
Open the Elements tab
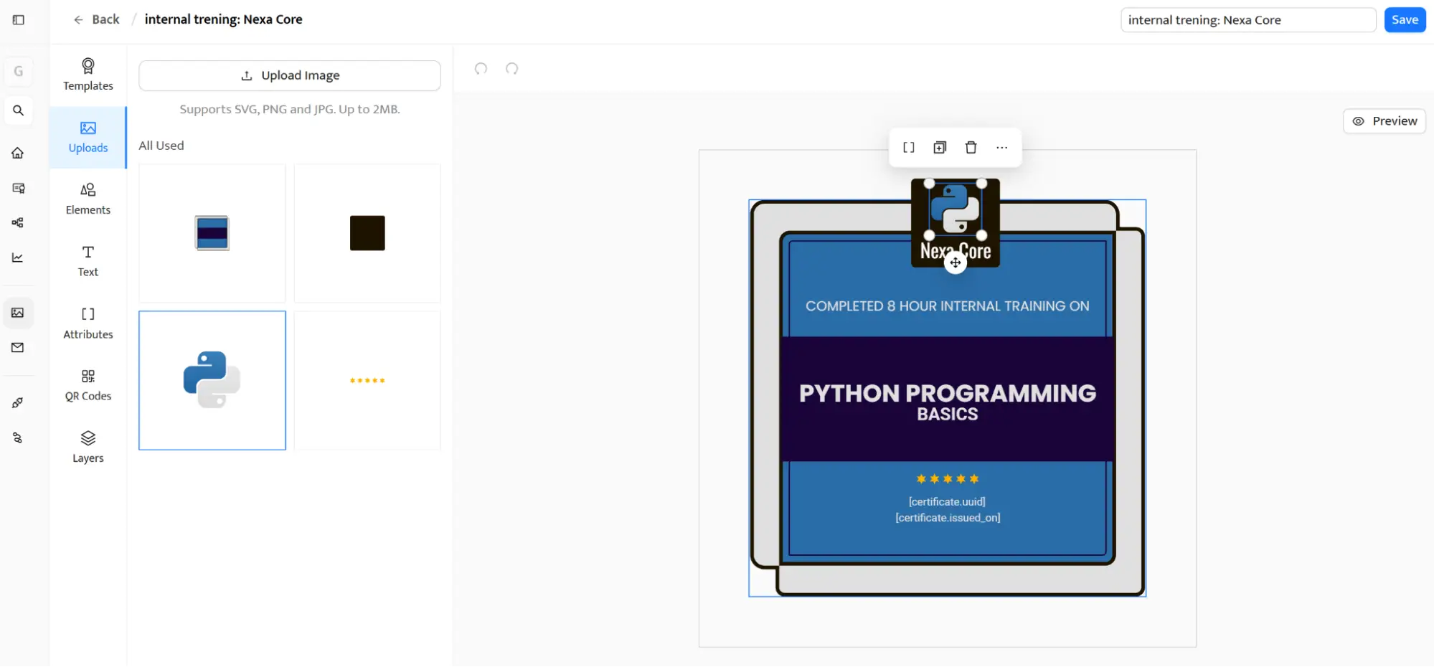click(88, 199)
